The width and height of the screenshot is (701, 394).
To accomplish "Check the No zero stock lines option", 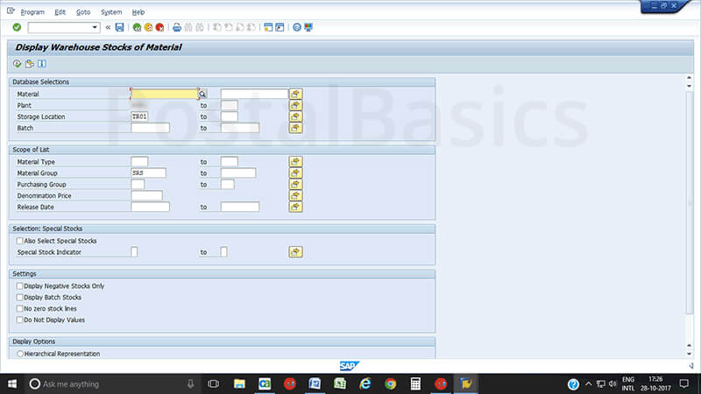I will [x=20, y=308].
